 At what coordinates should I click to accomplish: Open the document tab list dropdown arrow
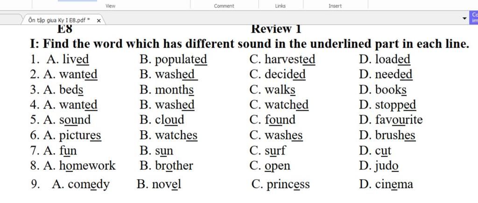(464, 20)
